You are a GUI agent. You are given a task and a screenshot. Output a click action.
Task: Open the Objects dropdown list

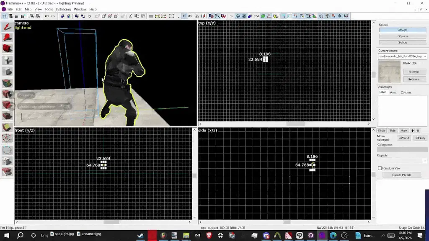402,161
